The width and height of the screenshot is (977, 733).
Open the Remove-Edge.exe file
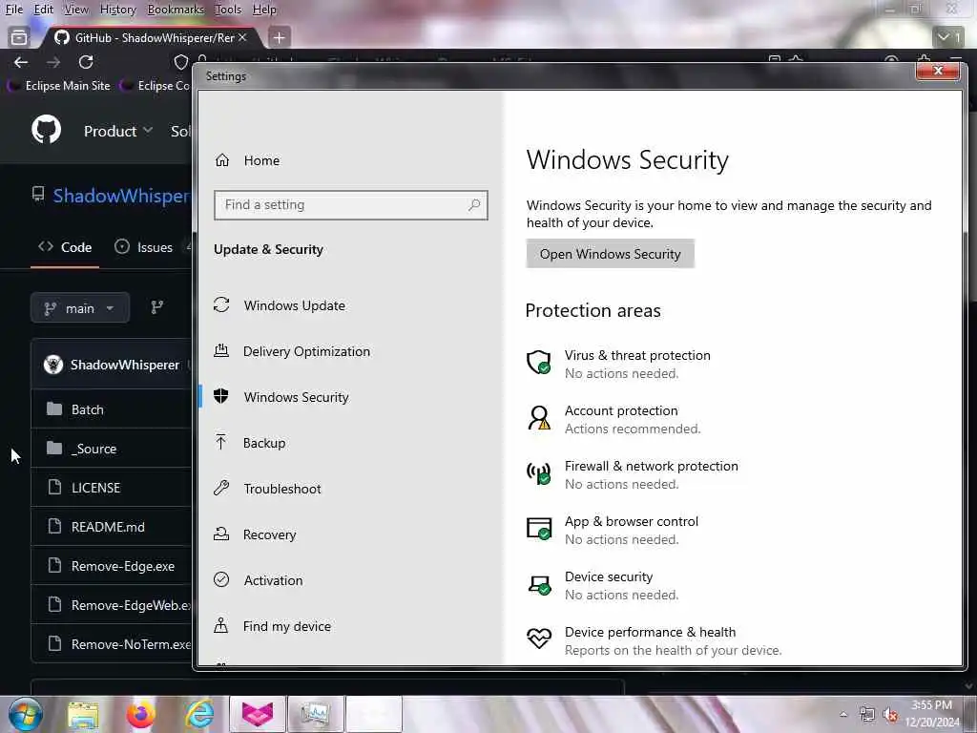pos(123,566)
